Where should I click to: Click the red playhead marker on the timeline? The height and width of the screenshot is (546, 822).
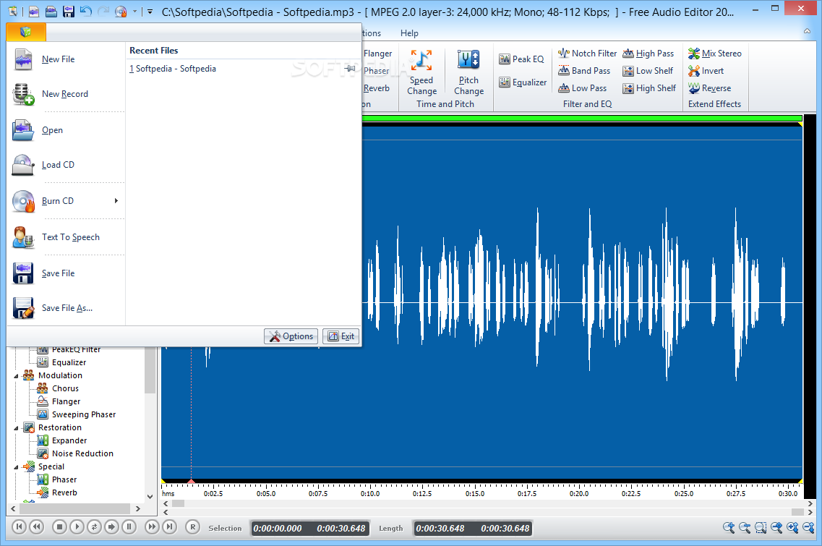click(192, 481)
